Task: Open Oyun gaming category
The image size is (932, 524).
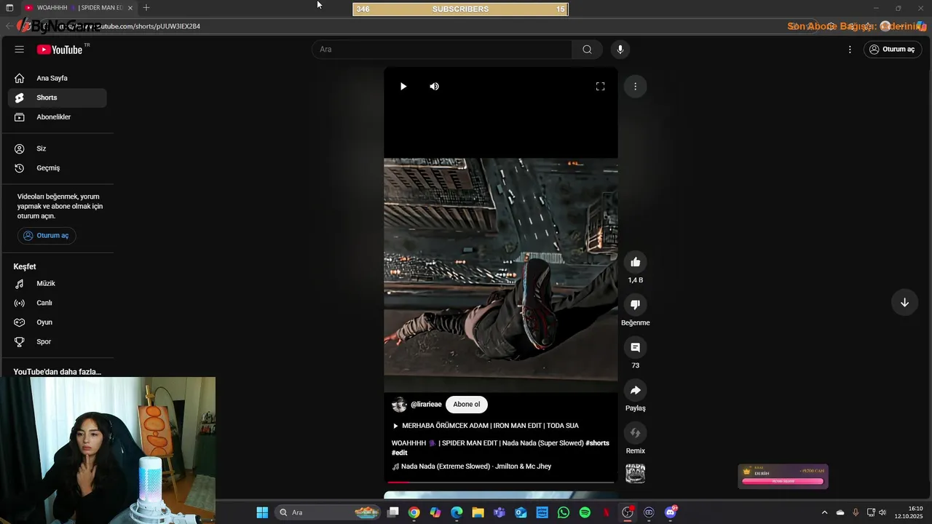Action: pyautogui.click(x=58, y=322)
